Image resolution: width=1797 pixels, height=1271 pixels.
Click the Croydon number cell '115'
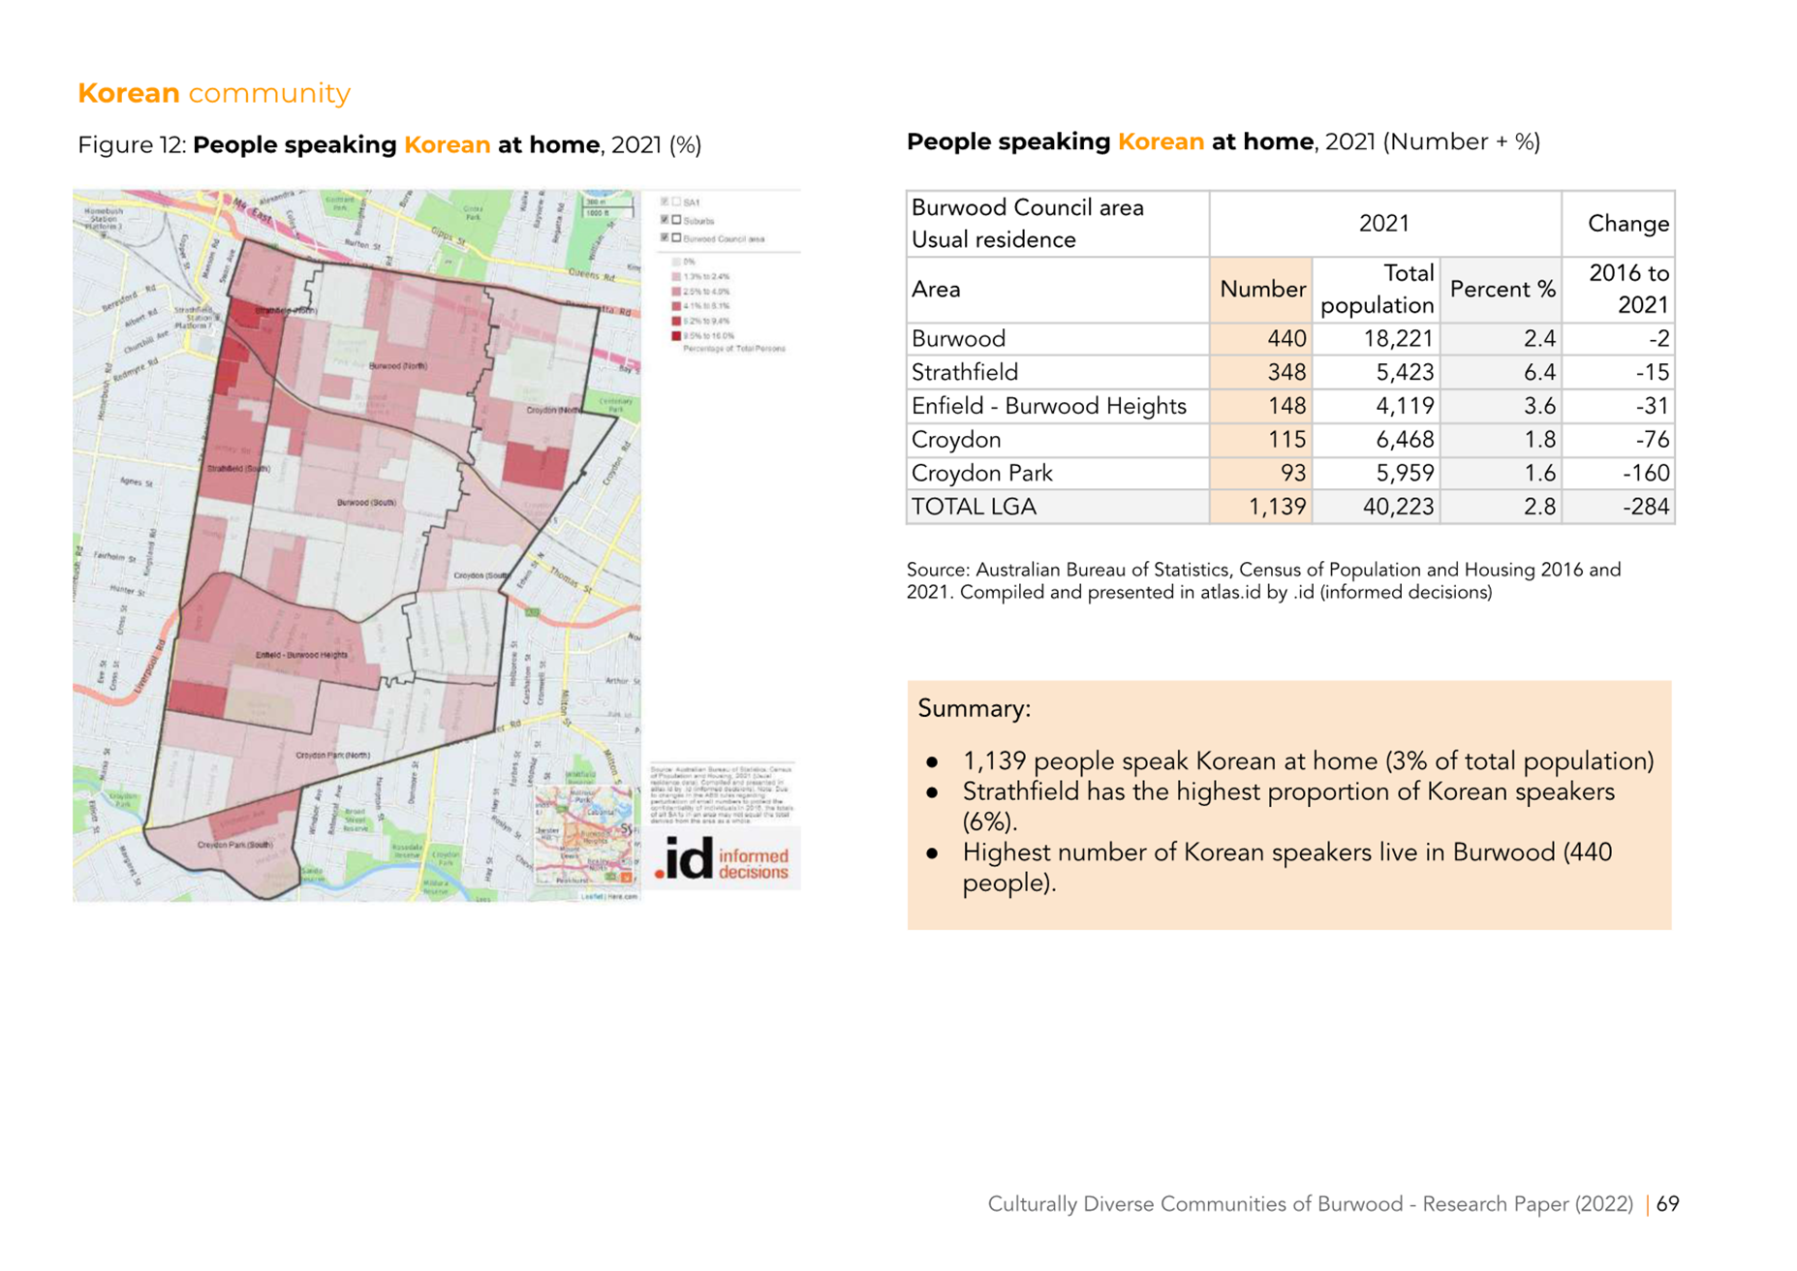tap(1261, 440)
